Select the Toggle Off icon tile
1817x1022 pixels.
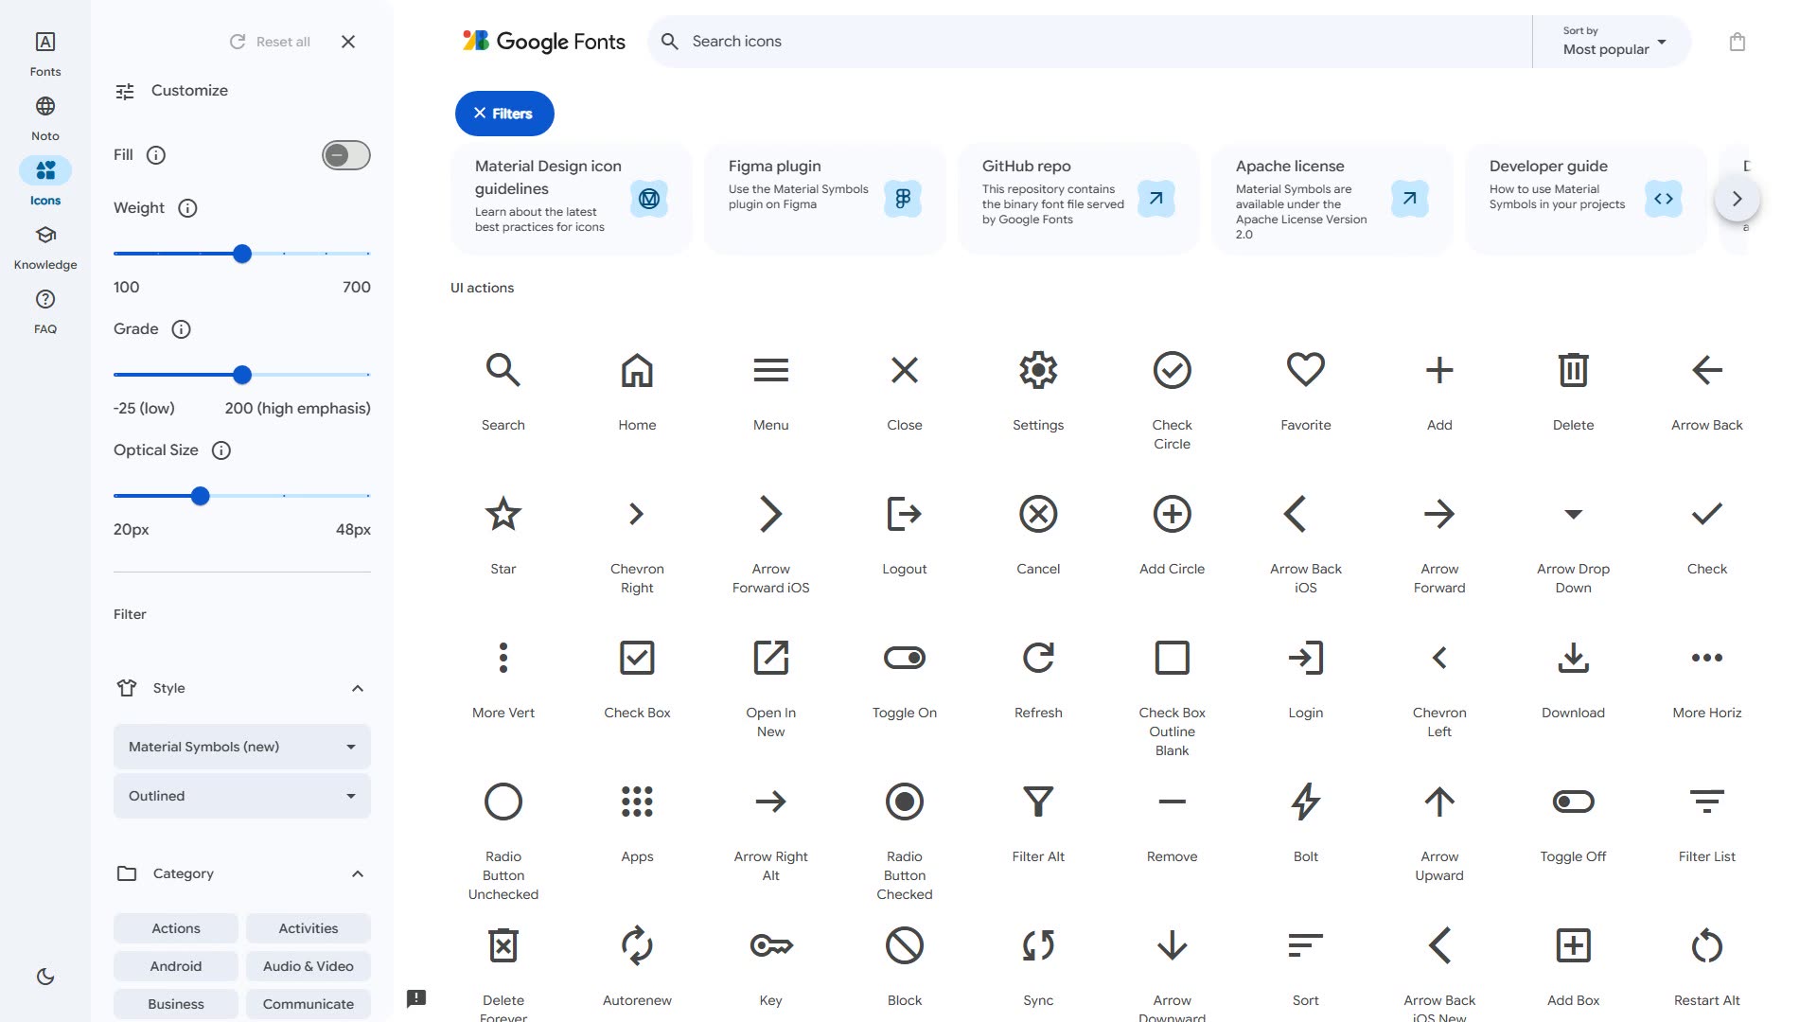(1573, 820)
